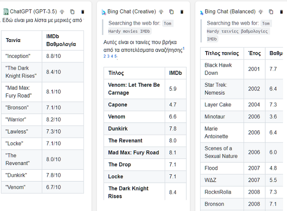The height and width of the screenshot is (211, 287).
Task: Select the "Dunkirk" cell in ChatGPT table
Action: tap(21, 176)
